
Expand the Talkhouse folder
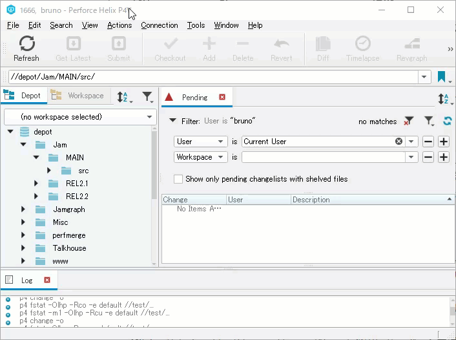tap(23, 248)
